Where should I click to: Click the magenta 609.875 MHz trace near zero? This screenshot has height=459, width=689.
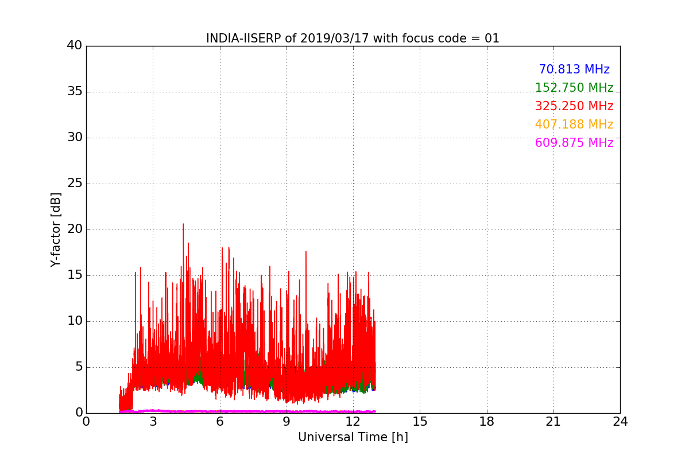click(247, 411)
